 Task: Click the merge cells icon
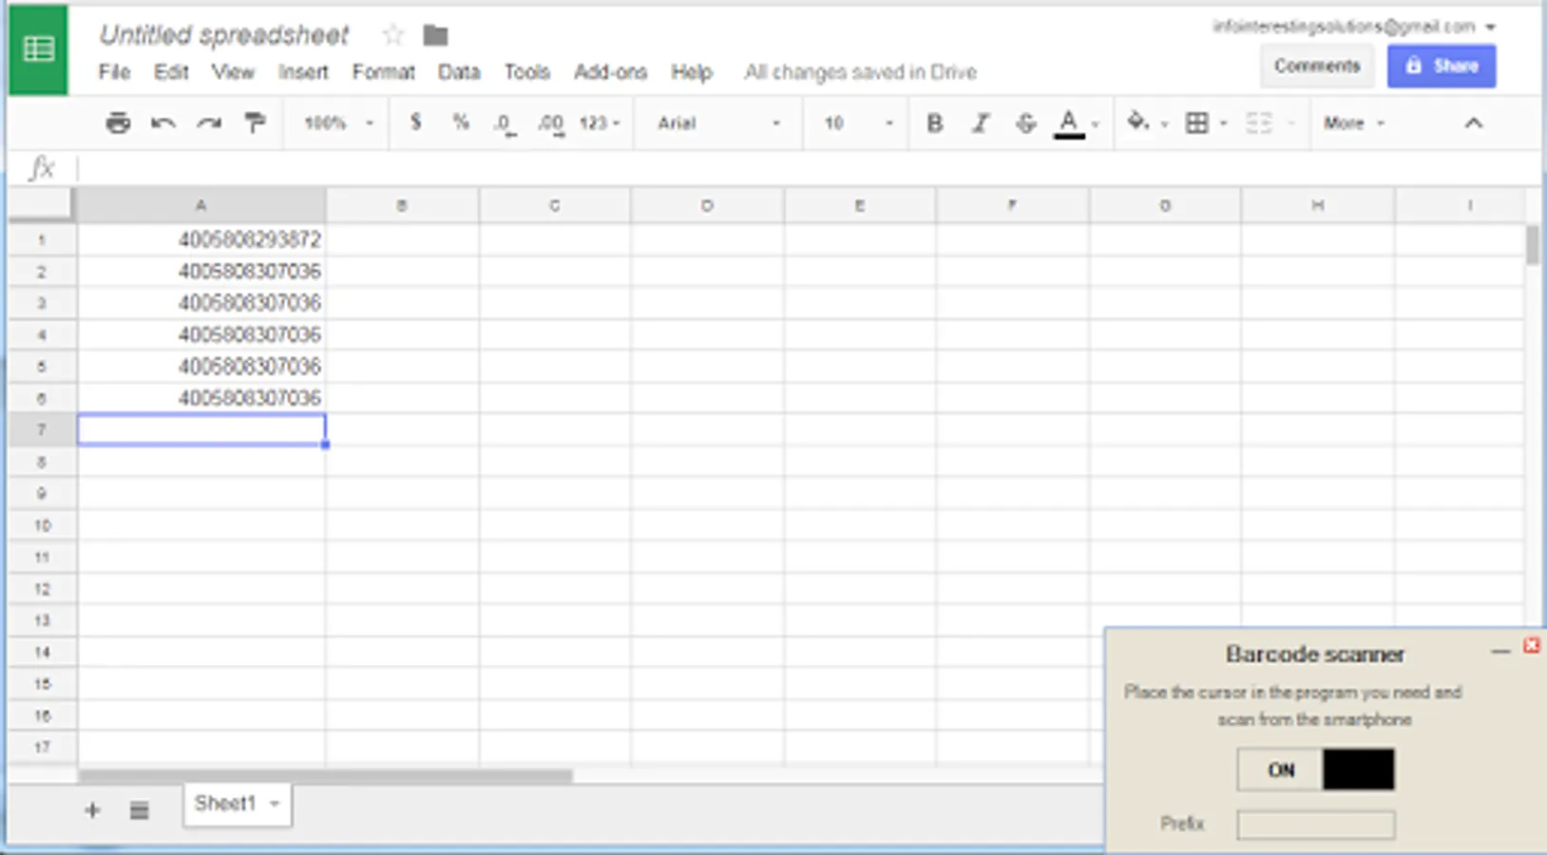(x=1258, y=123)
